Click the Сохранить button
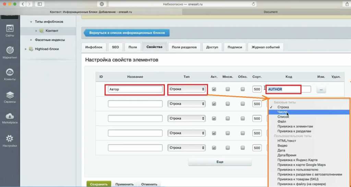The image size is (351, 187). (x=99, y=184)
